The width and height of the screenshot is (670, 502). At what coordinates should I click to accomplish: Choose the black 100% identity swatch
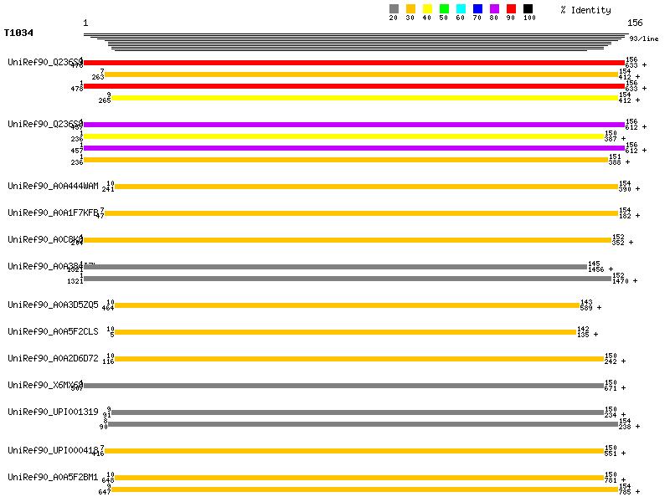(x=528, y=9)
